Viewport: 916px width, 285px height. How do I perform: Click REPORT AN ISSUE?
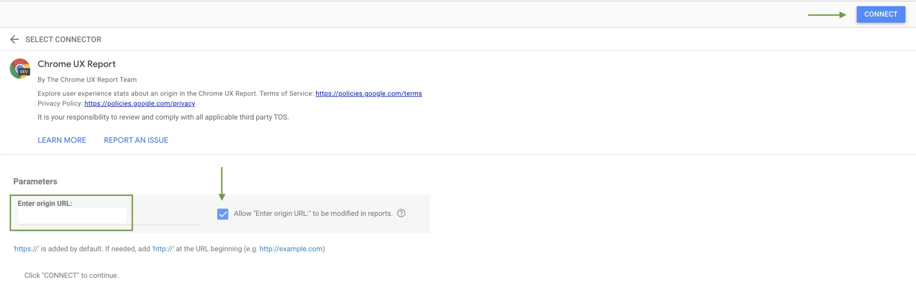(136, 140)
